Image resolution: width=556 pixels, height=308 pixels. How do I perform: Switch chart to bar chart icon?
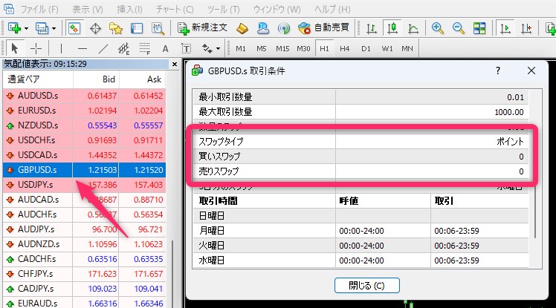pyautogui.click(x=371, y=28)
